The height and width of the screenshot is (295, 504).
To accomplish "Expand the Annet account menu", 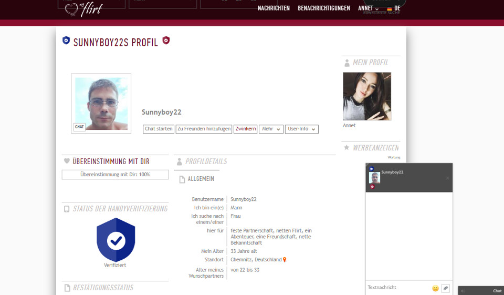I will (x=369, y=8).
